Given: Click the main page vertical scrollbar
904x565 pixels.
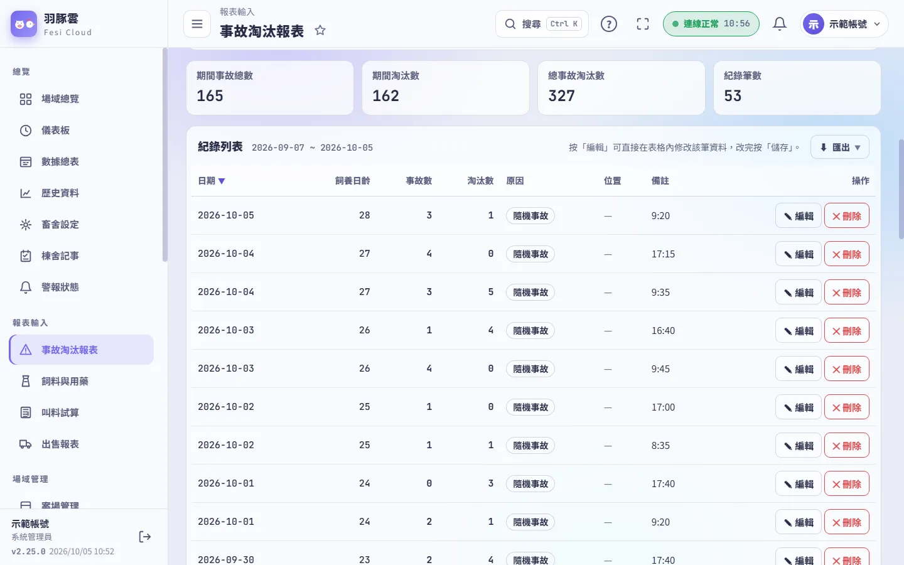Looking at the screenshot, I should point(901,188).
